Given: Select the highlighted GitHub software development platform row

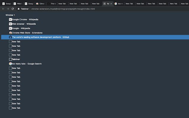Looking at the screenshot, I should tap(95, 37).
